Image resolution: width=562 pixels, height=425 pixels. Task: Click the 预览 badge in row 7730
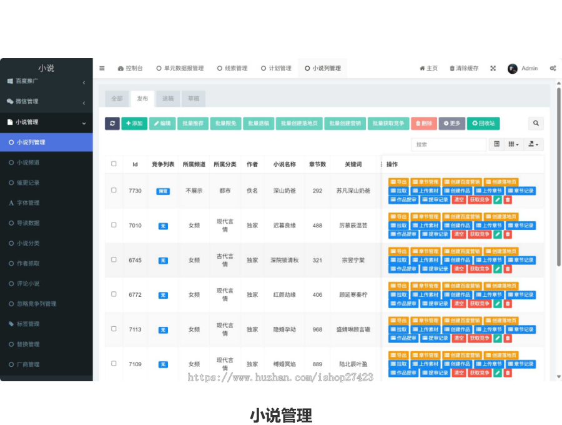click(x=163, y=191)
